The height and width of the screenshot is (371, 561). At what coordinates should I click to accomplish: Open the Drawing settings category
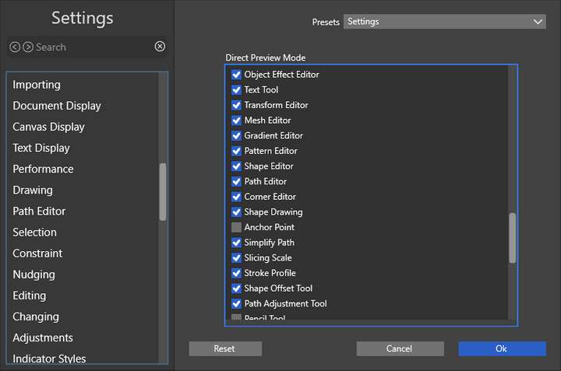33,190
